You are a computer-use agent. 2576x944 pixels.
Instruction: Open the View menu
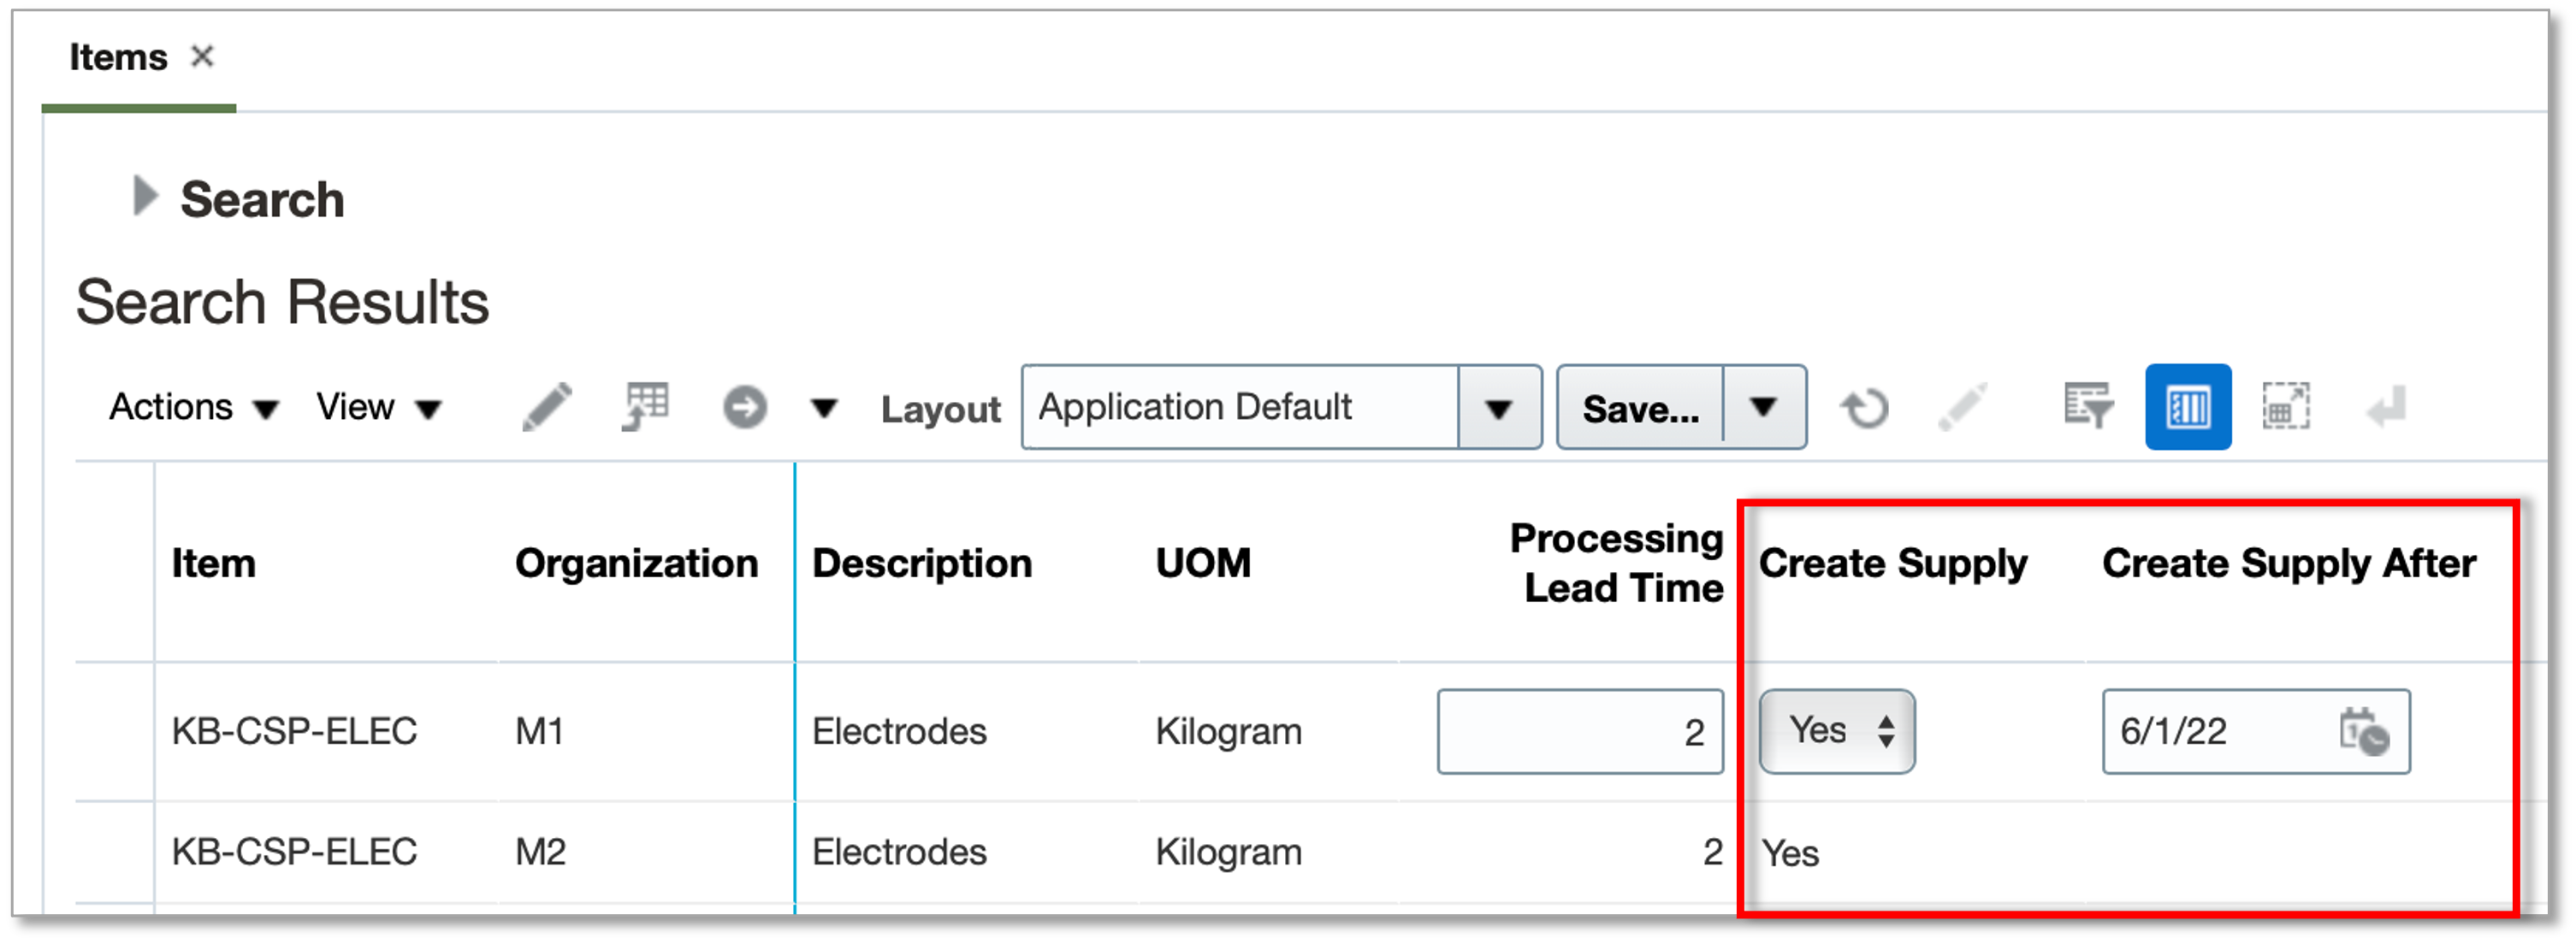378,408
